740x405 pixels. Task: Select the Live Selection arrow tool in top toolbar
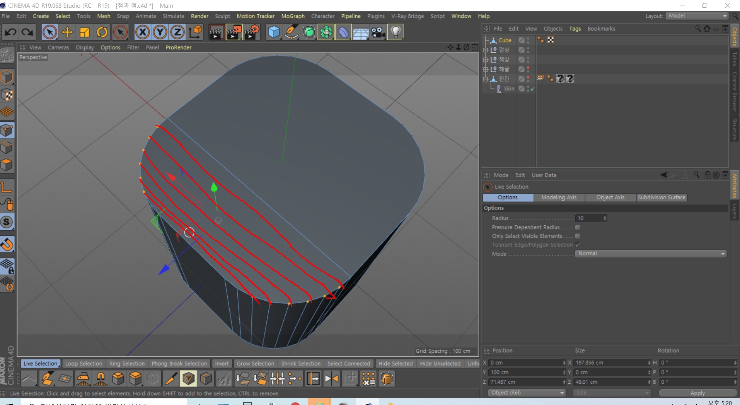pyautogui.click(x=49, y=32)
